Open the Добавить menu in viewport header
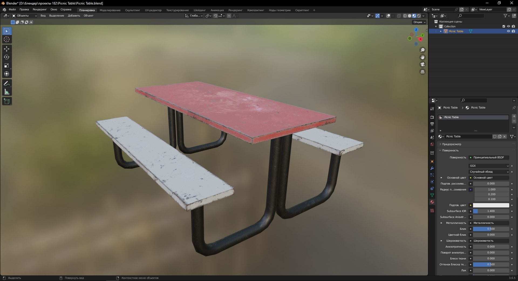This screenshot has width=518, height=281. (x=74, y=16)
